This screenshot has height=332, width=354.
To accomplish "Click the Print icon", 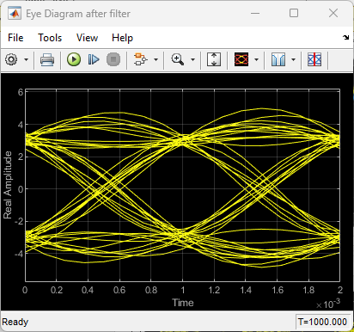I will click(47, 59).
